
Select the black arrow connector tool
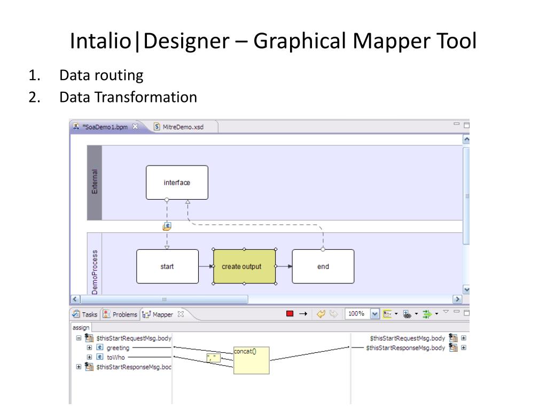coord(303,314)
